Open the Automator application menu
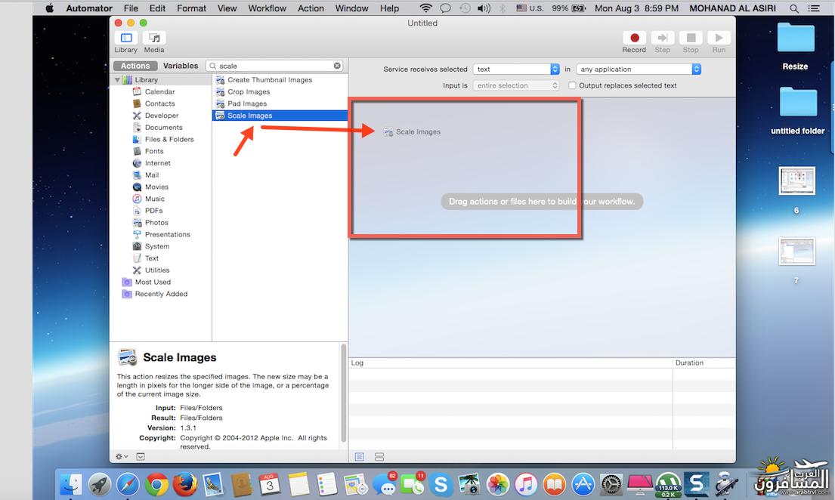The image size is (835, 500). 89,8
